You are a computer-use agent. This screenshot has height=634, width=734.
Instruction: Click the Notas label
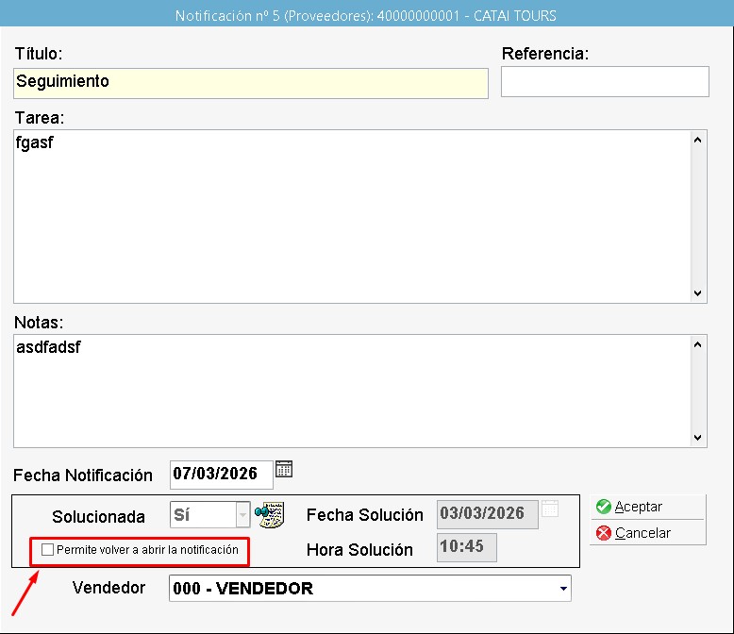[39, 322]
